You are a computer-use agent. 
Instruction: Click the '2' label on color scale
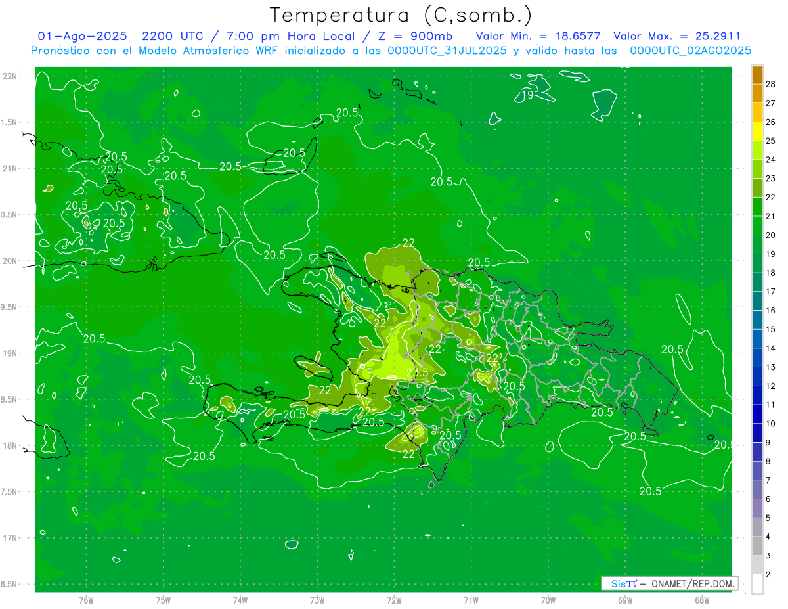[768, 575]
